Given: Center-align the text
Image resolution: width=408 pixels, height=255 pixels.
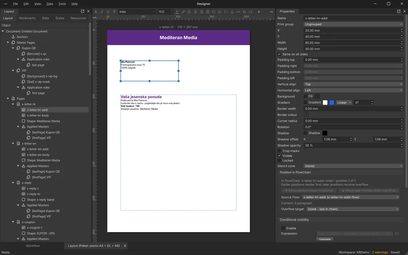Looking at the screenshot, I should [195, 12].
